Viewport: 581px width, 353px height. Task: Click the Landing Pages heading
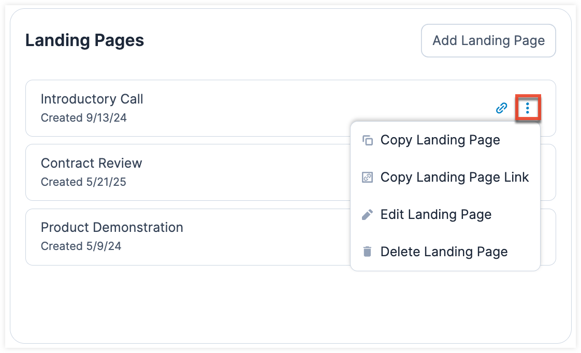(84, 40)
